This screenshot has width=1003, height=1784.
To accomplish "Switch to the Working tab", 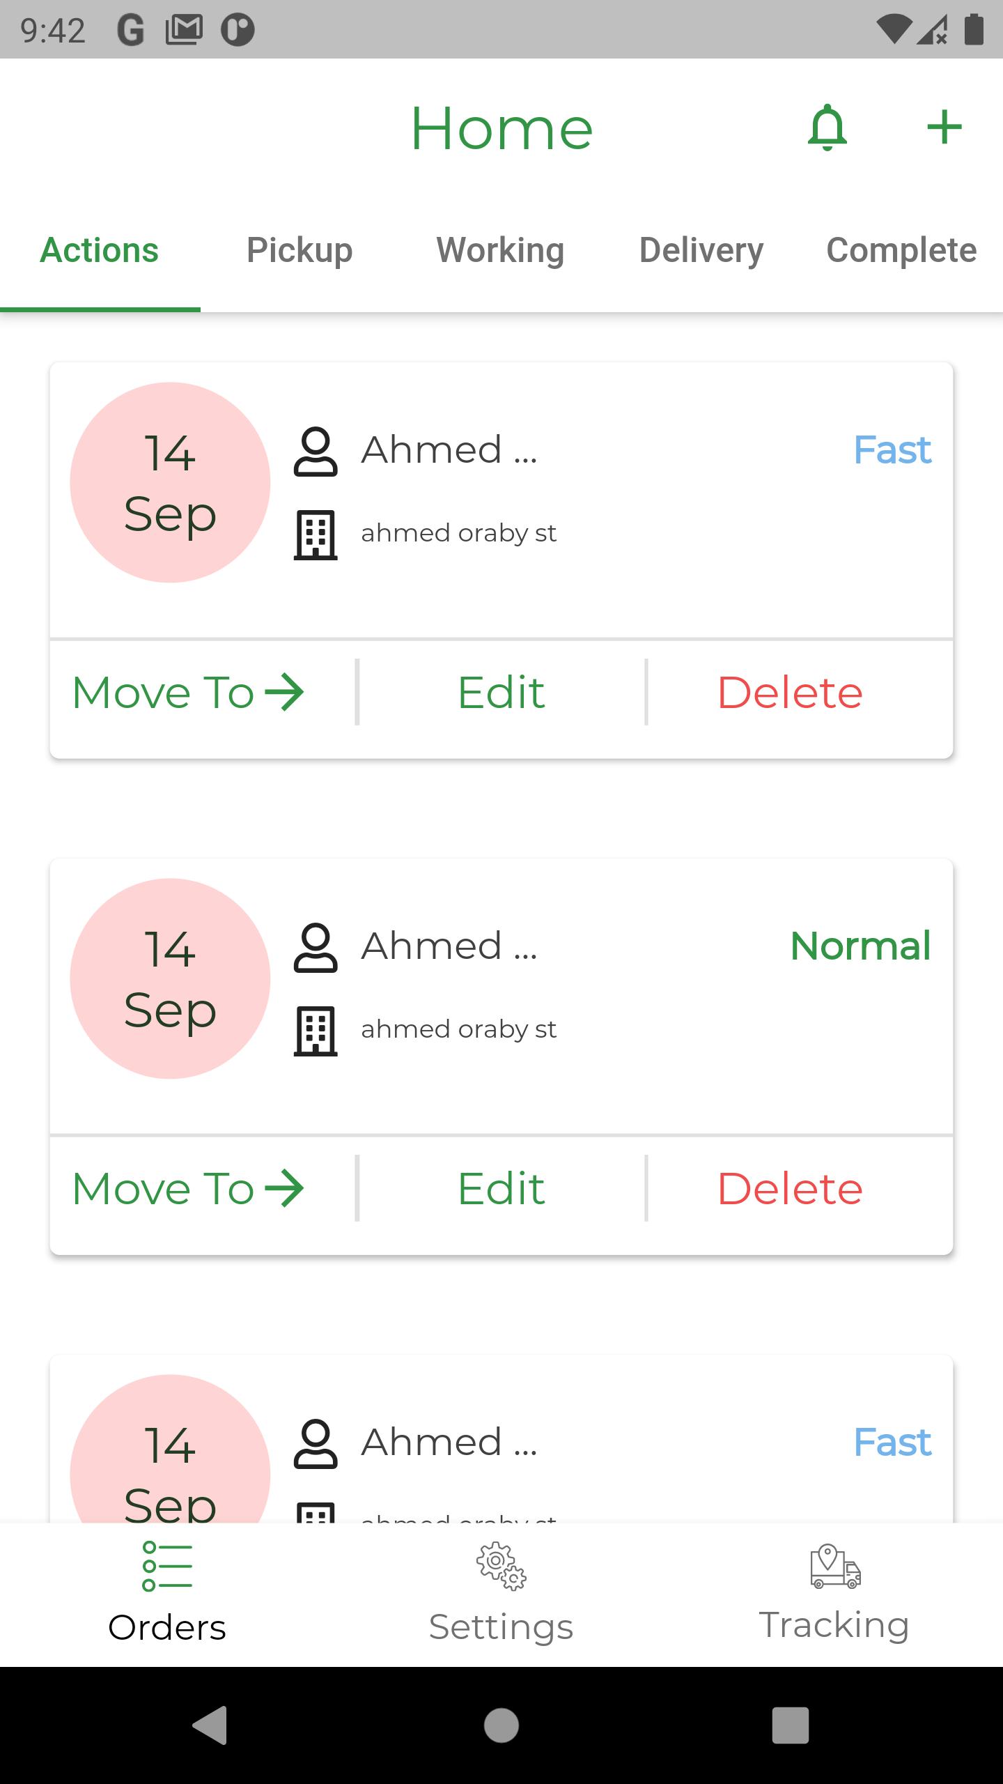I will 500,251.
